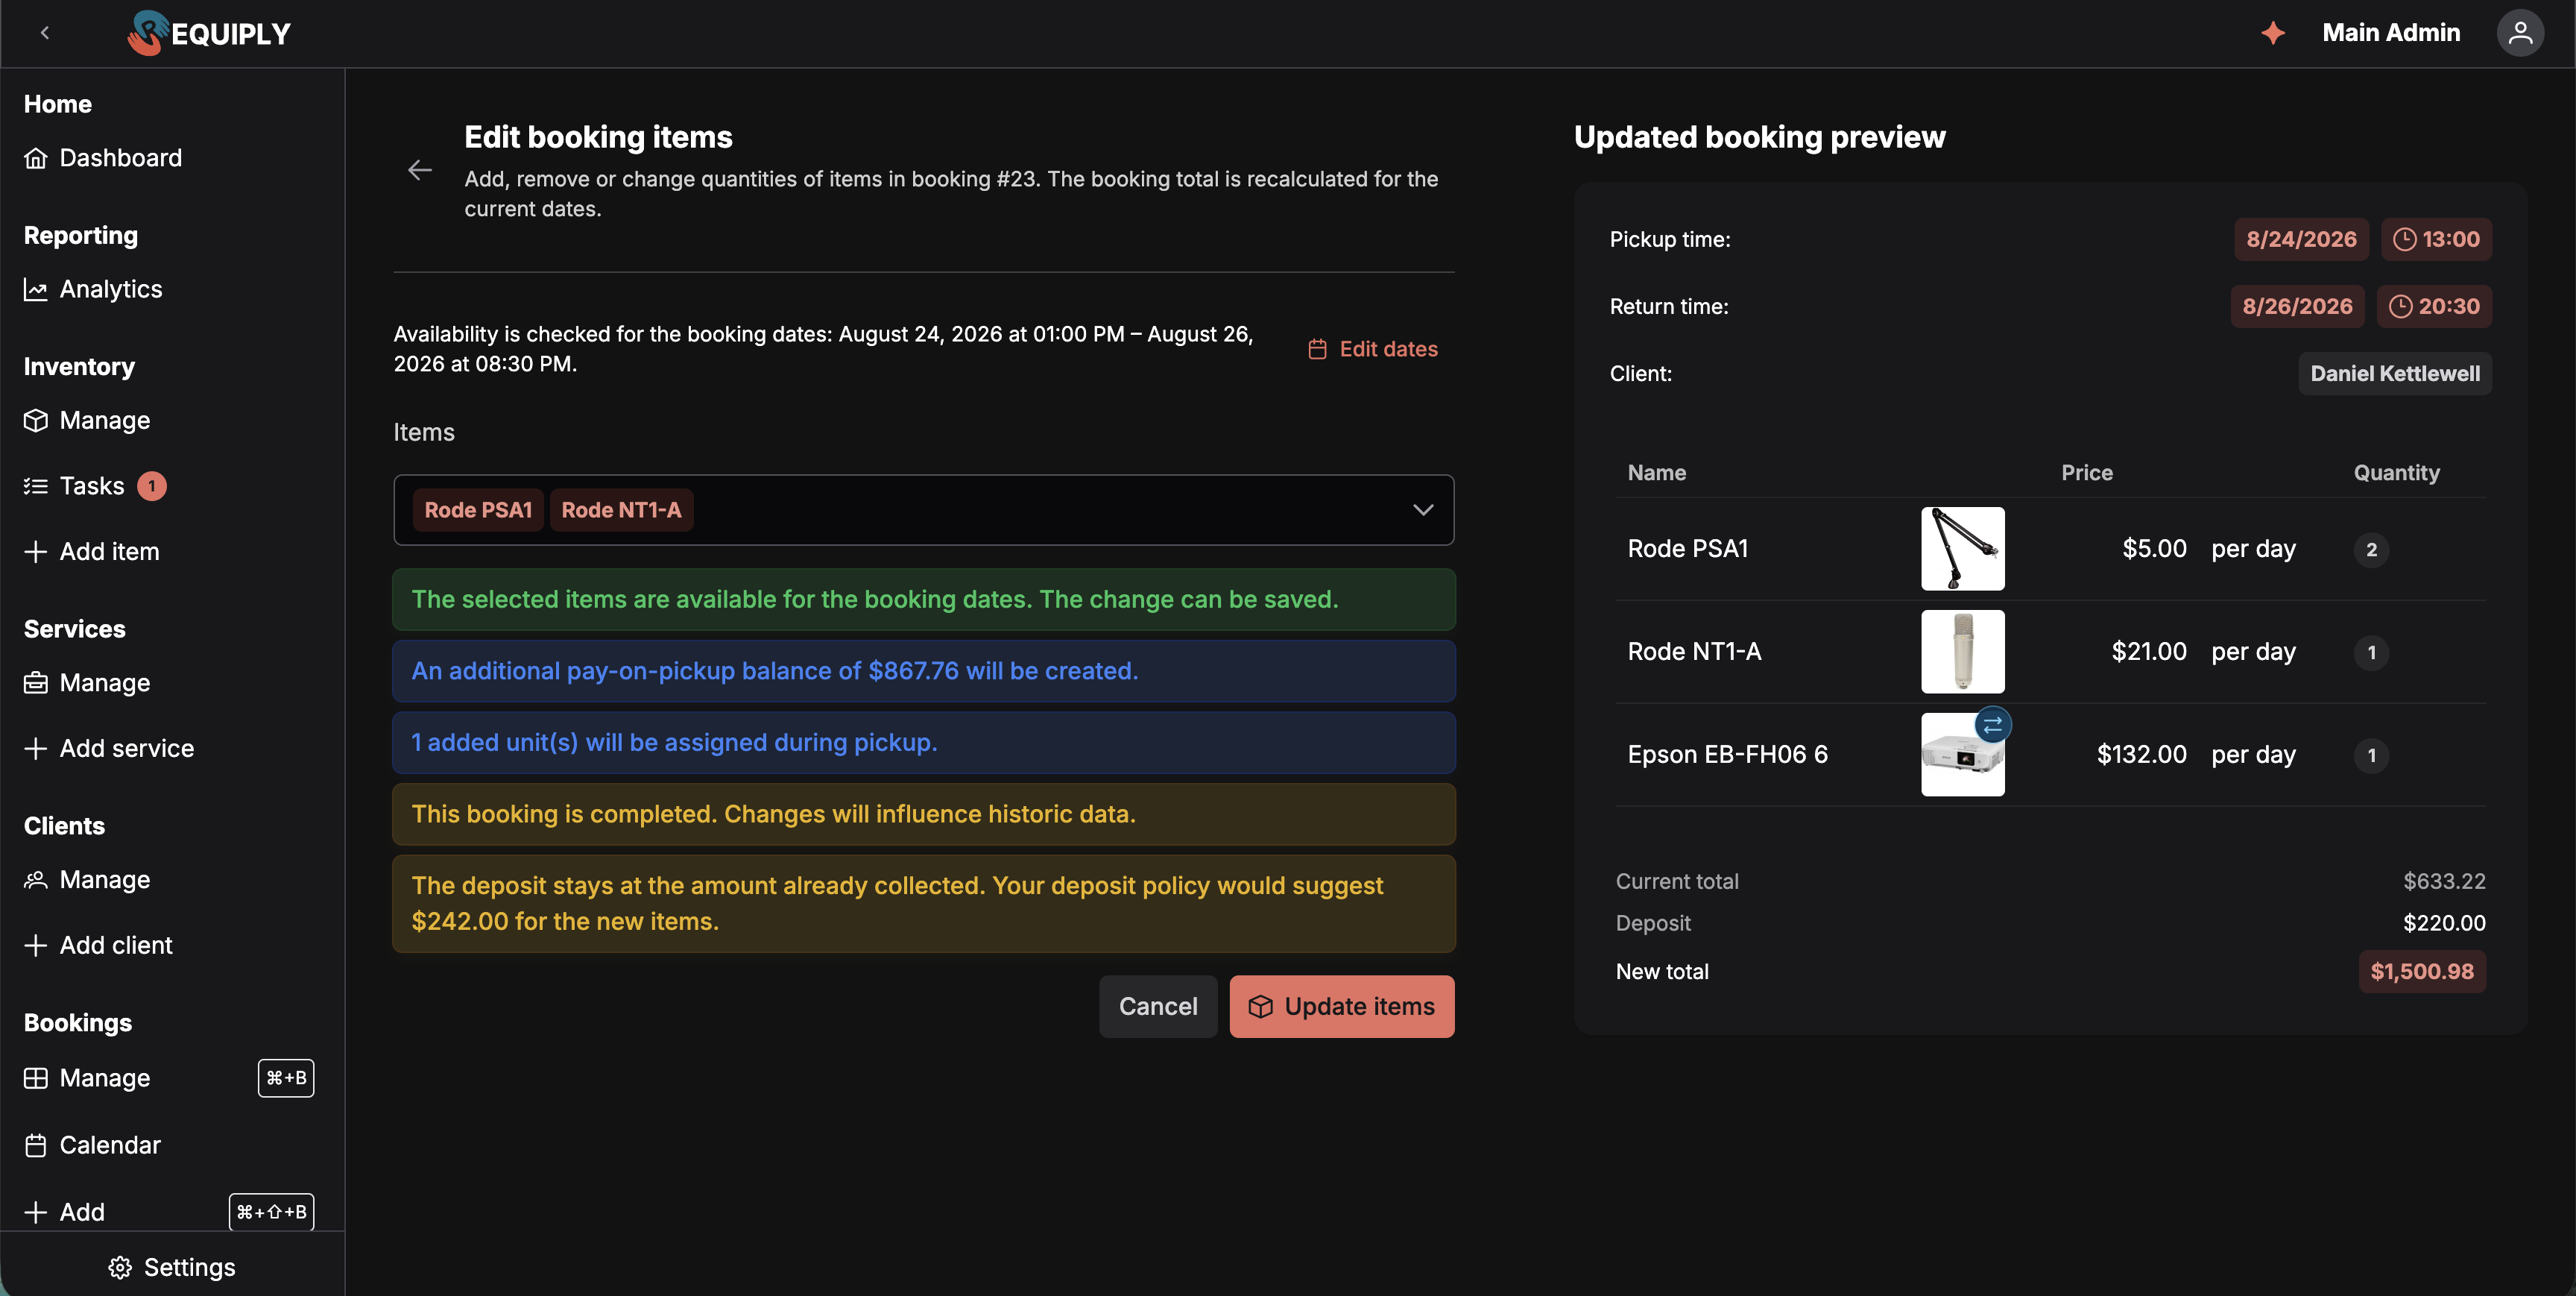Click Edit dates link
Screen dimensions: 2576x1296
(x=1373, y=349)
